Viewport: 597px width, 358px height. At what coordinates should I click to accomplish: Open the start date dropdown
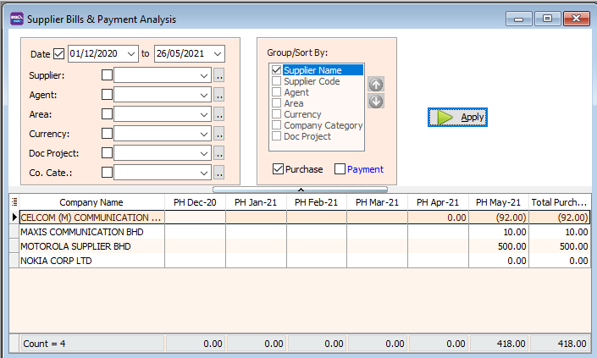click(130, 54)
